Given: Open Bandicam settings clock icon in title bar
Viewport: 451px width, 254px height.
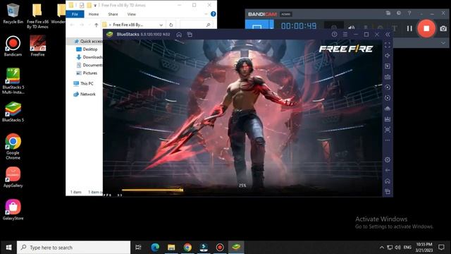Looking at the screenshot, I should click(399, 13).
